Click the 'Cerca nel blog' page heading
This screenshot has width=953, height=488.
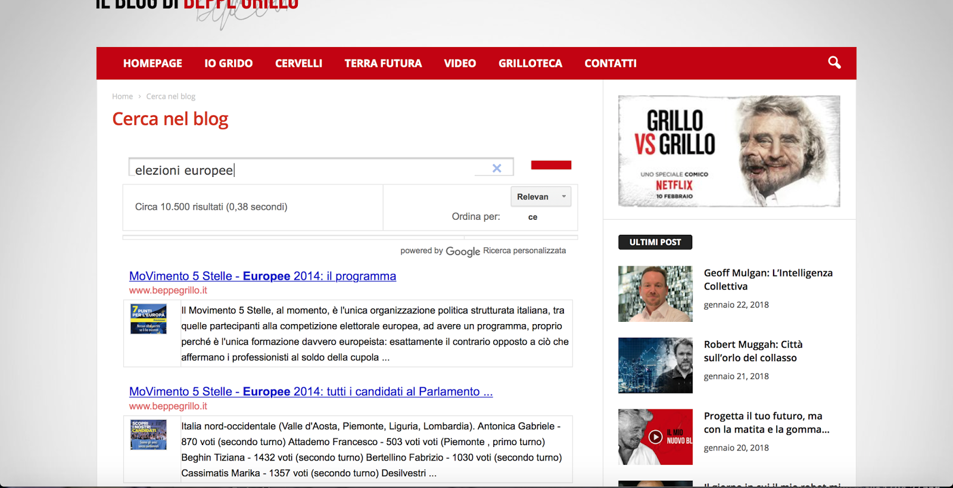(170, 119)
